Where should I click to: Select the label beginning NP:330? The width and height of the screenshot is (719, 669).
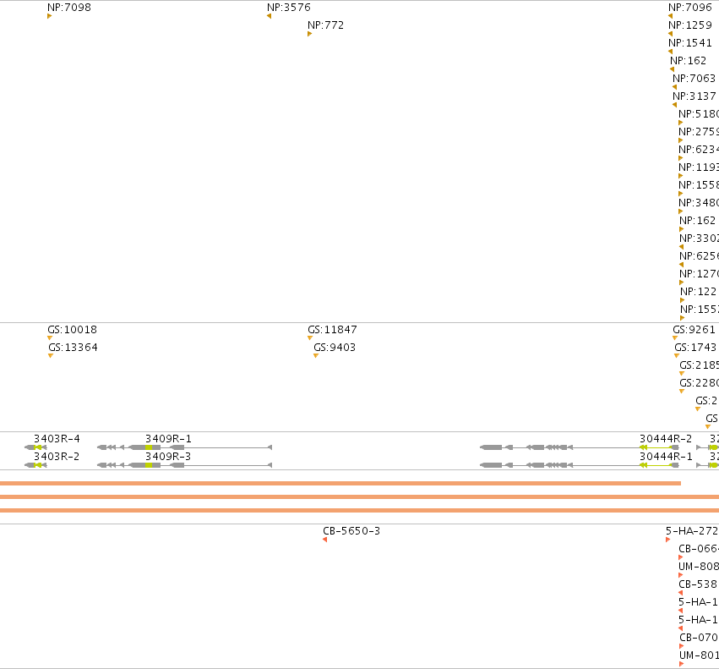[700, 239]
